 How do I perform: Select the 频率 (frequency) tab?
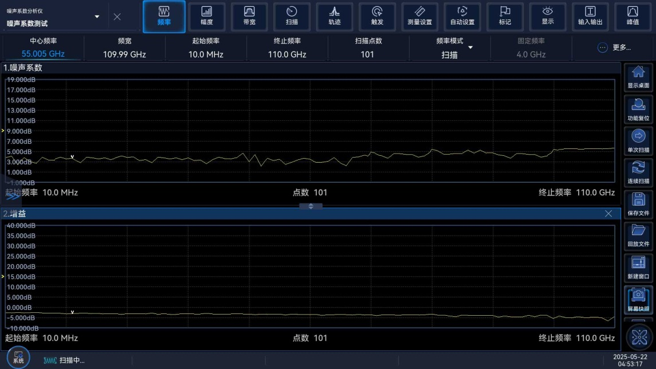(164, 16)
